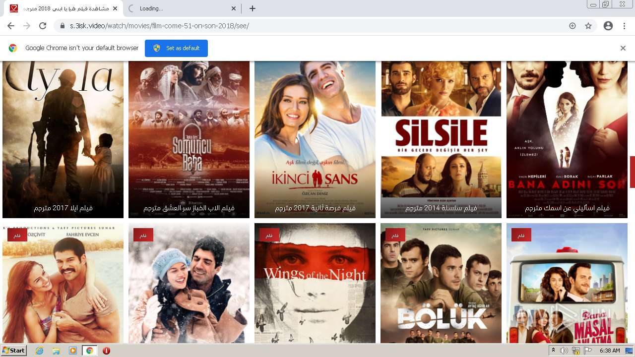Open the Fahriye Evcen beach movie poster
Viewport: 635px width, 357px height.
coord(63,283)
